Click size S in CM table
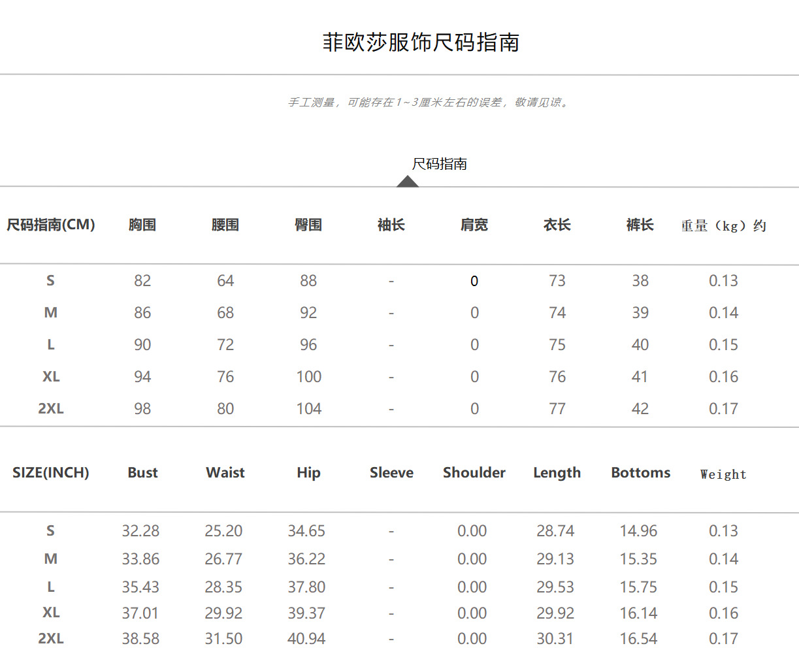Screen dimensions: 799x648 click(50, 281)
